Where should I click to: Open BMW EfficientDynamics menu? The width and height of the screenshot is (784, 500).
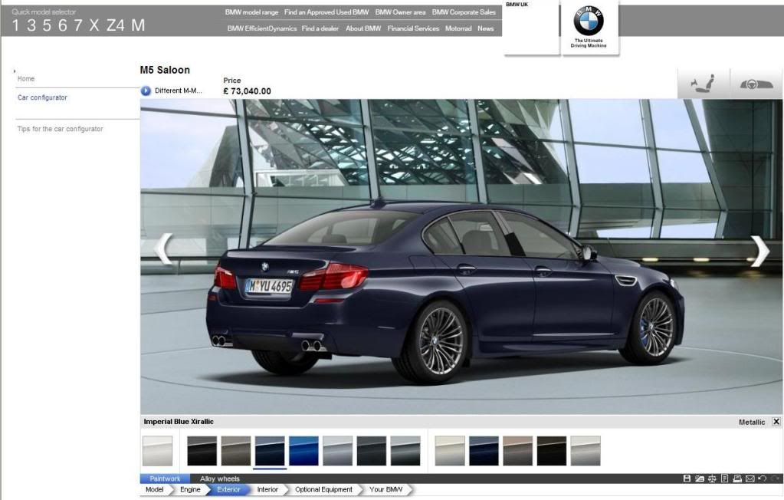click(x=262, y=28)
